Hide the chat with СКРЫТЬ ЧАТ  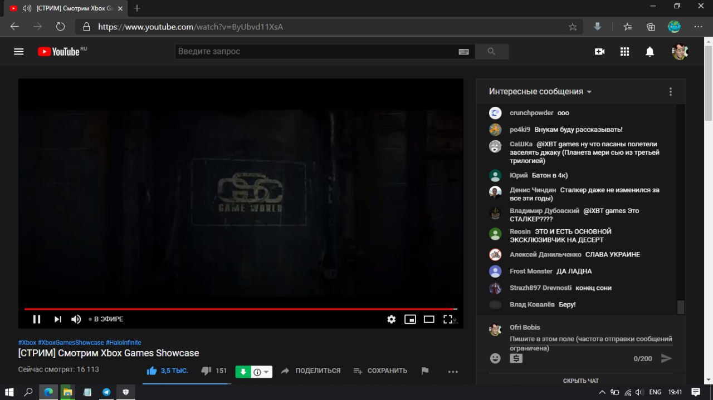tap(581, 381)
